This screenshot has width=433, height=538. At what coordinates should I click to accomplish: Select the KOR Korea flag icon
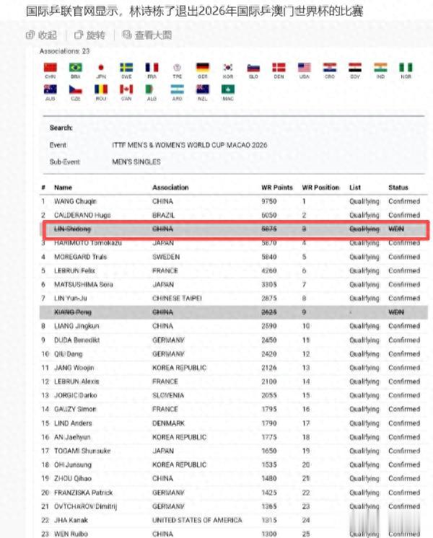[228, 68]
